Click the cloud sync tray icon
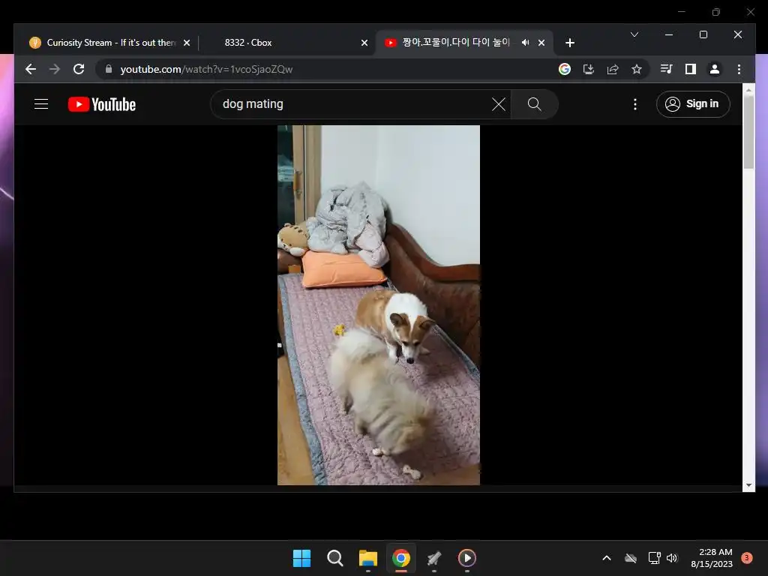Screen dimensions: 768x576 (631, 558)
